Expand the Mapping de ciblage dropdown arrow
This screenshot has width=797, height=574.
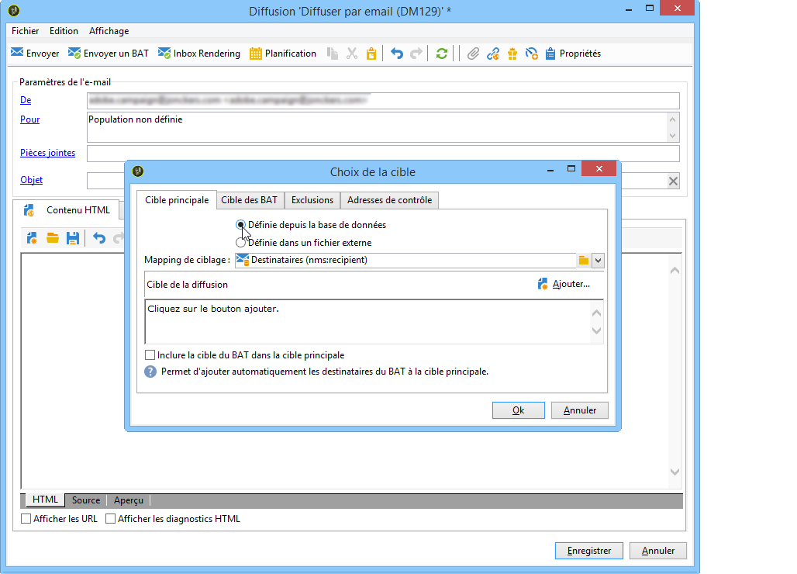598,261
